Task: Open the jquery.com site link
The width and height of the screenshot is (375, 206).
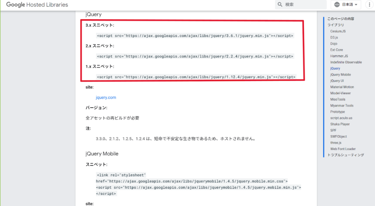Action: pyautogui.click(x=106, y=97)
